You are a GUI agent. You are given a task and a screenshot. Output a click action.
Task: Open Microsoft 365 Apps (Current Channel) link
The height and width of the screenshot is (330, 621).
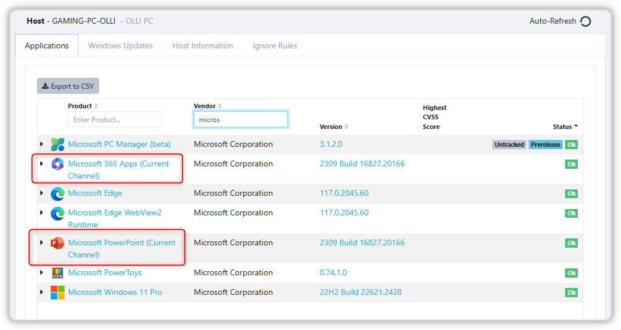118,169
